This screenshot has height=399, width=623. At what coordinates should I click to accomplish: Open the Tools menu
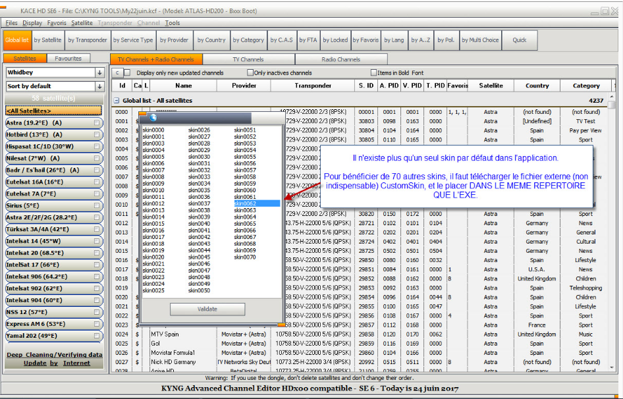coord(173,23)
